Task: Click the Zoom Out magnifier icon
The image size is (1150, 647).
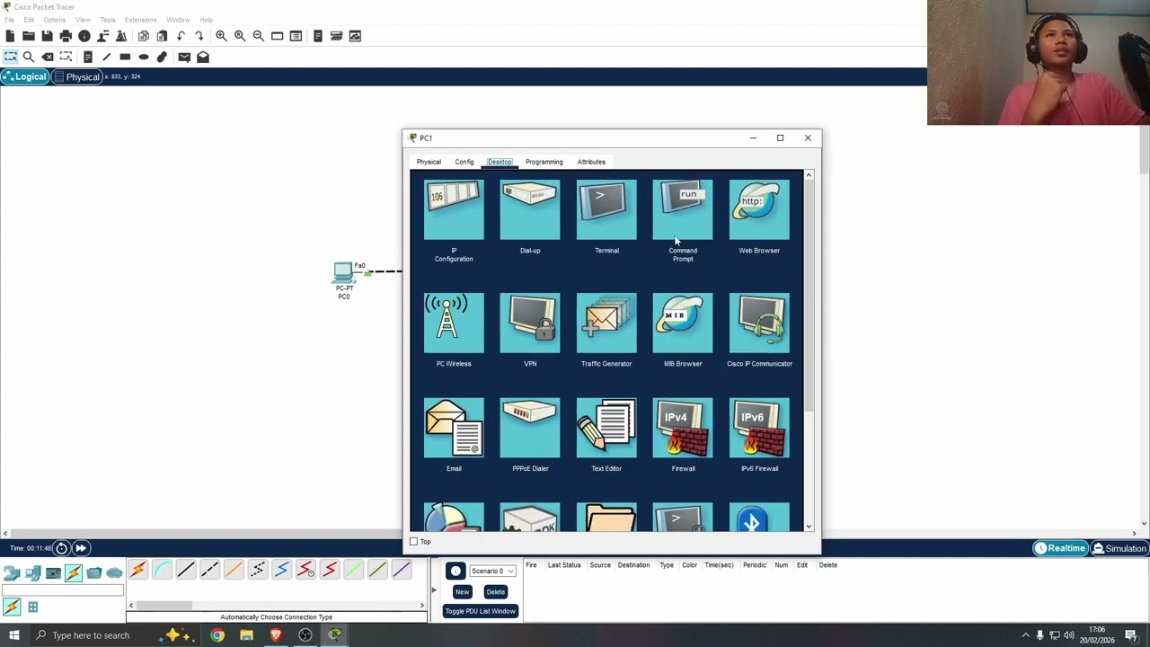Action: pos(259,36)
